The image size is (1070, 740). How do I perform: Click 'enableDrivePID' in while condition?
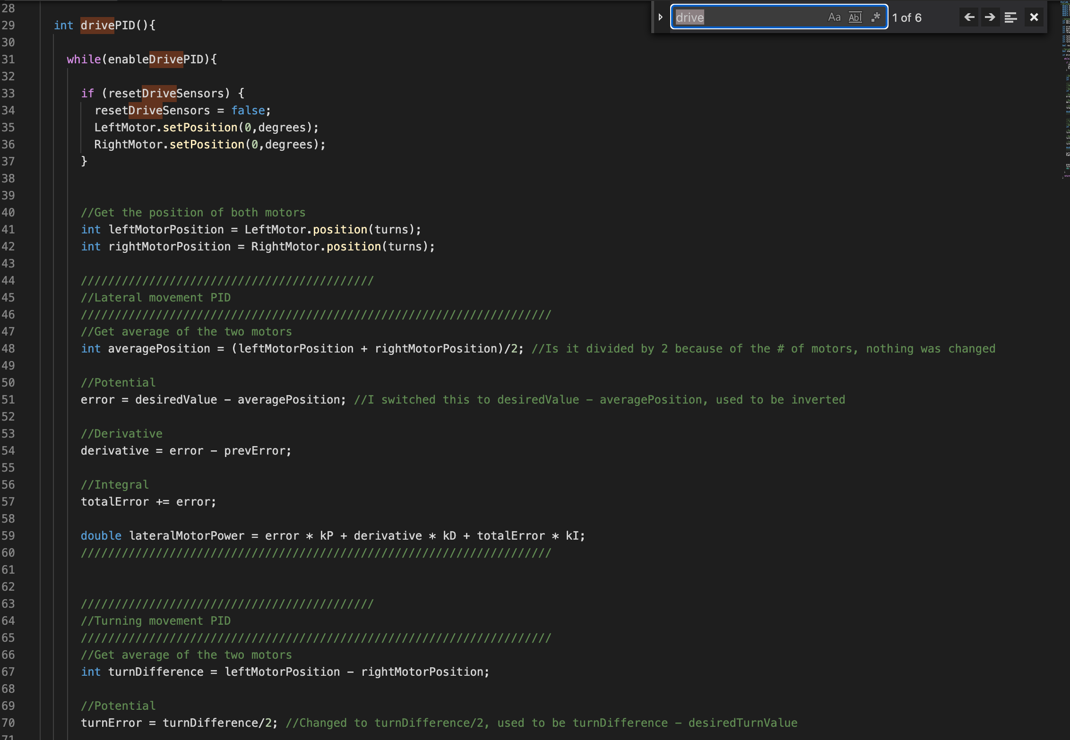(x=155, y=59)
